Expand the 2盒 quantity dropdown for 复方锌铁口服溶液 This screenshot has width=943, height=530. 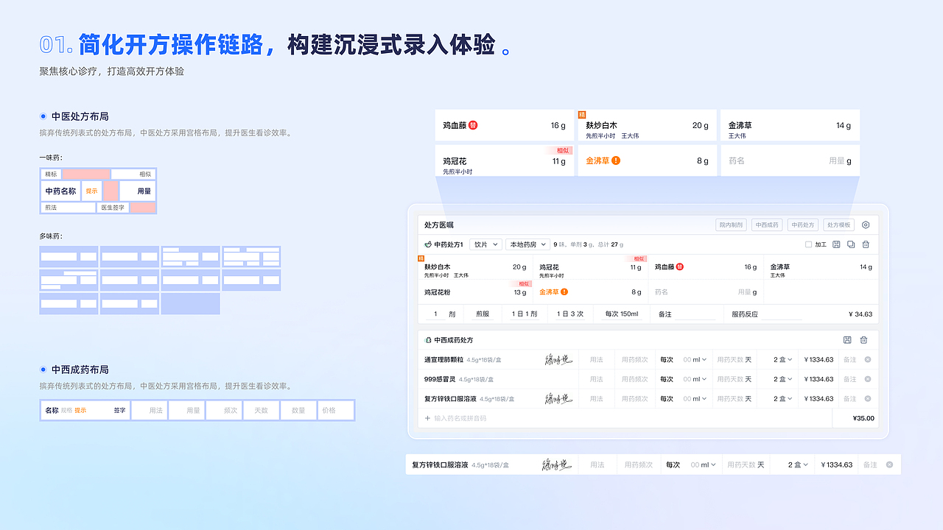click(782, 399)
